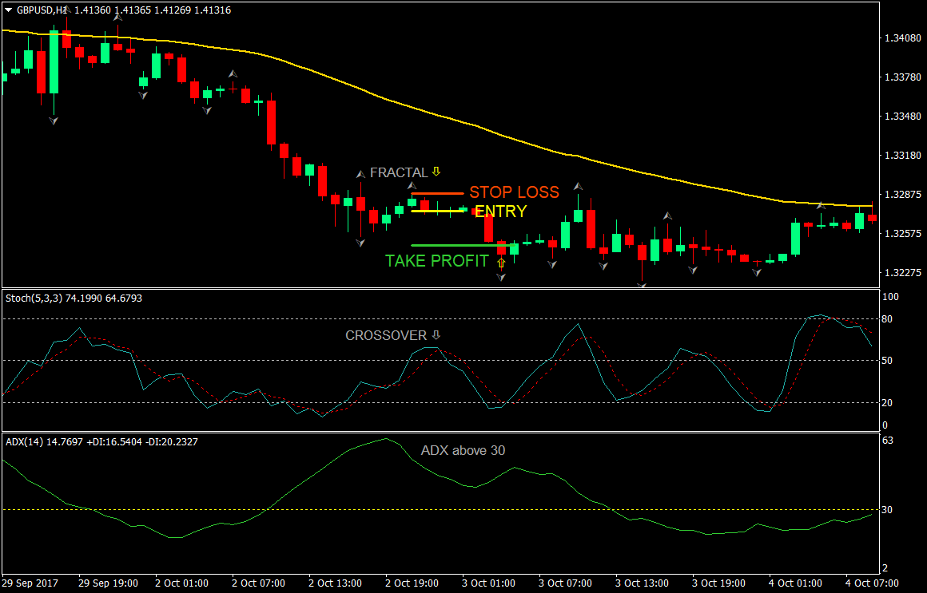Click the up fractal arrow near 4 Oct 01:00
This screenshot has height=593, width=927.
[821, 205]
